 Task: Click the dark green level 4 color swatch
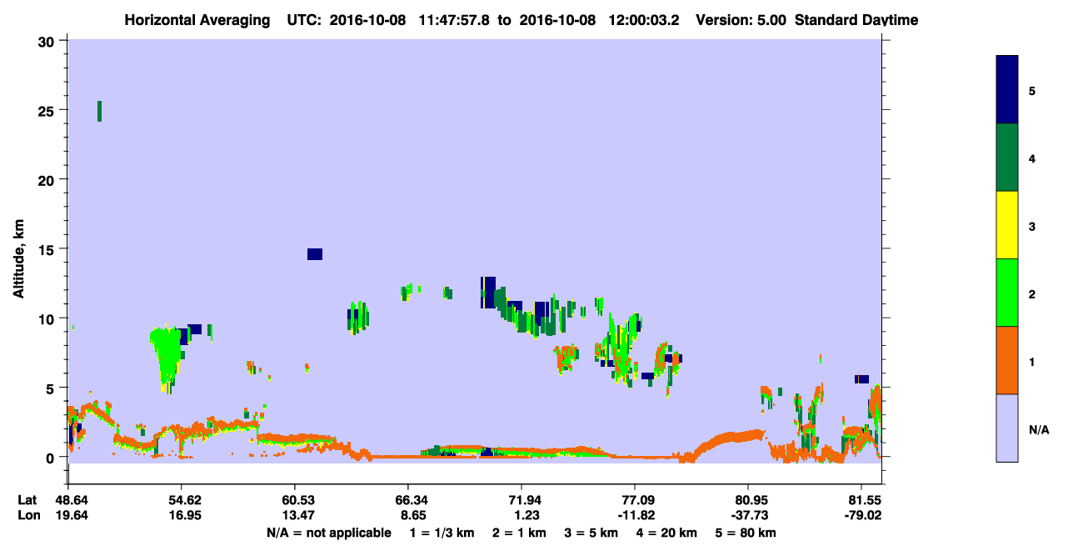1007,158
